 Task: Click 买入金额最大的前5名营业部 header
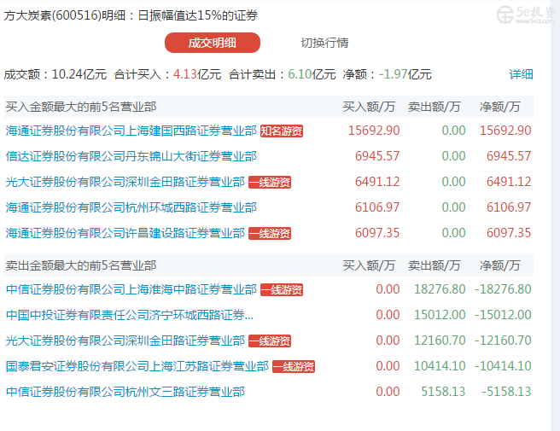coord(81,107)
